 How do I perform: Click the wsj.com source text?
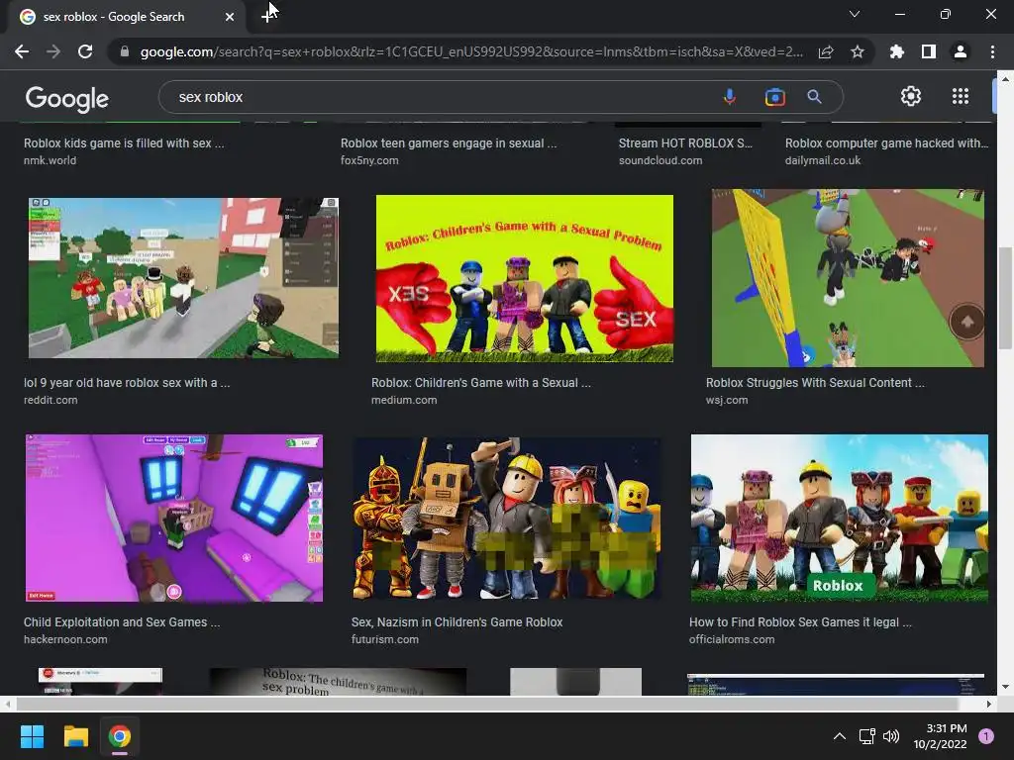727,400
